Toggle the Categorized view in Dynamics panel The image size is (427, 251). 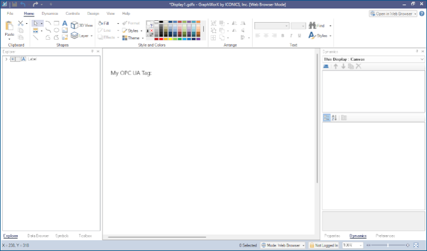pos(326,118)
